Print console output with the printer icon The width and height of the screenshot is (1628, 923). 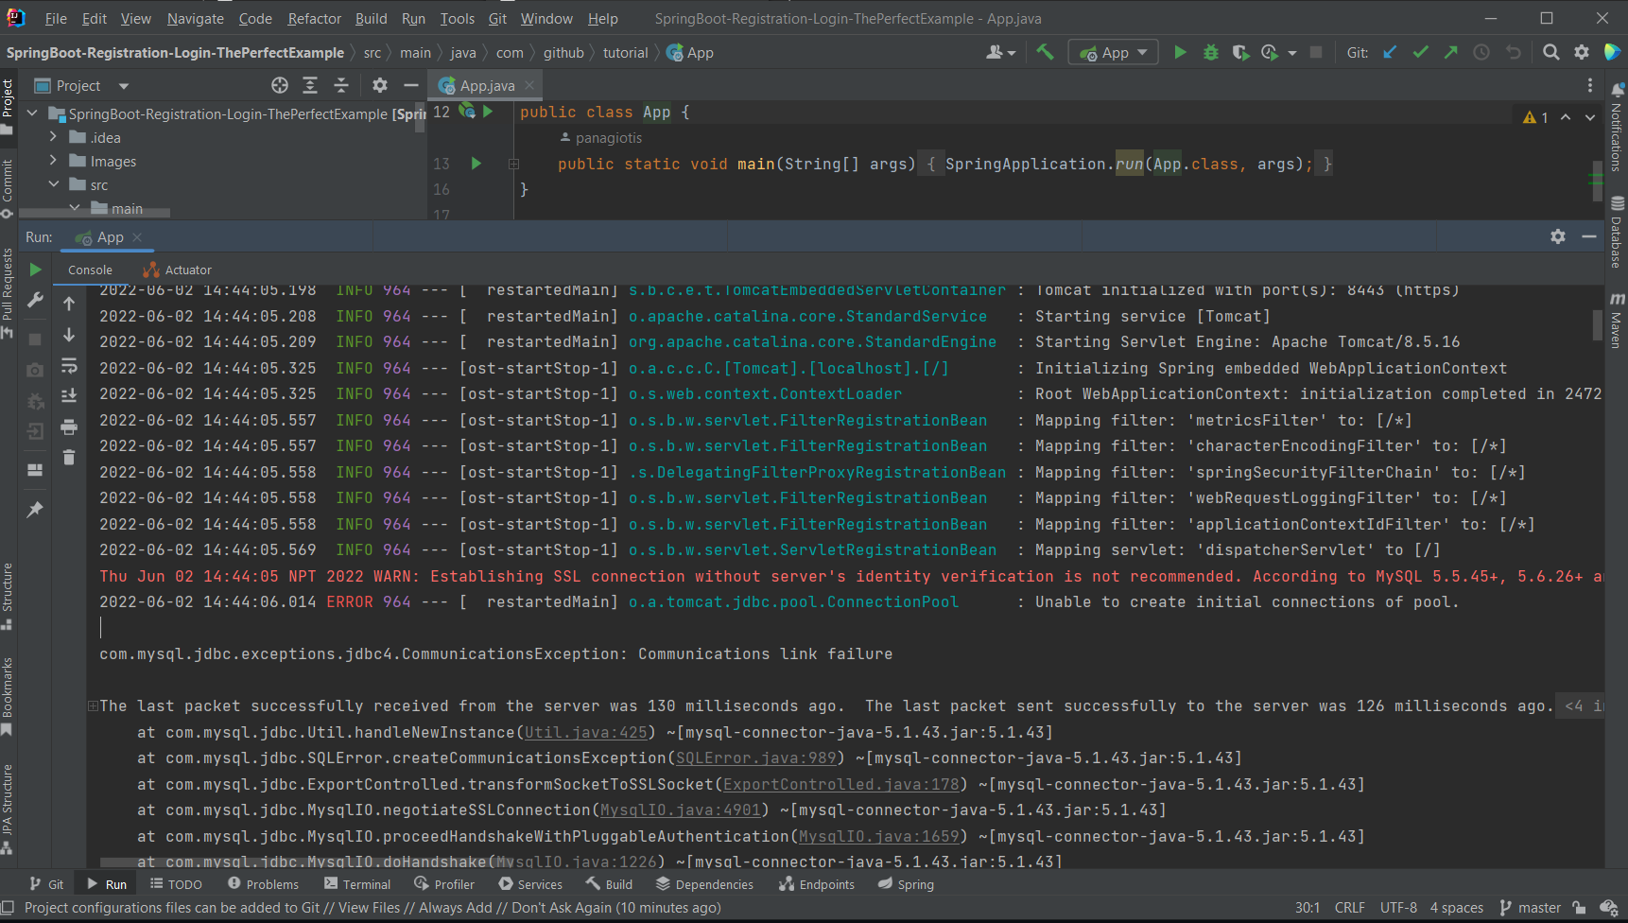[68, 428]
